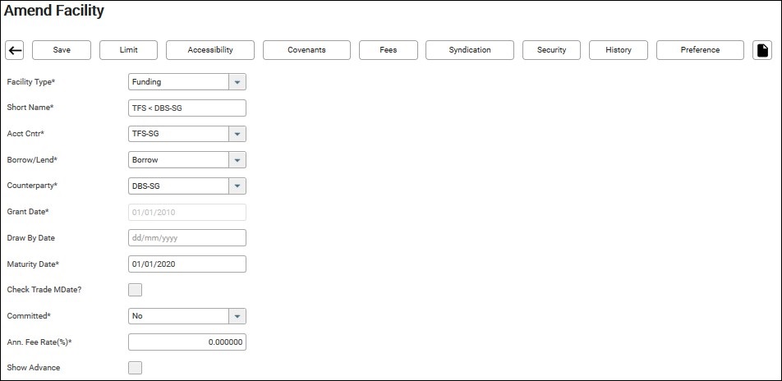The image size is (782, 381).
Task: Open the Limit section
Action: click(128, 50)
